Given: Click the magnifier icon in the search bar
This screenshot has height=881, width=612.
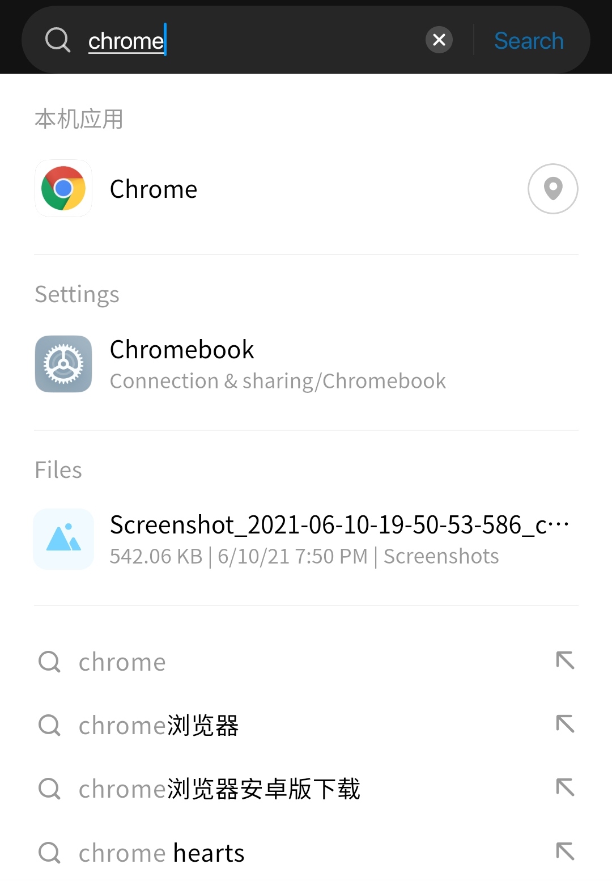Looking at the screenshot, I should tap(57, 40).
